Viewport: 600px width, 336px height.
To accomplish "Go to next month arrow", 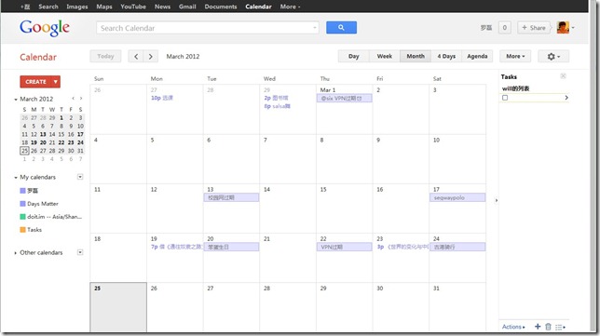I will pyautogui.click(x=151, y=57).
